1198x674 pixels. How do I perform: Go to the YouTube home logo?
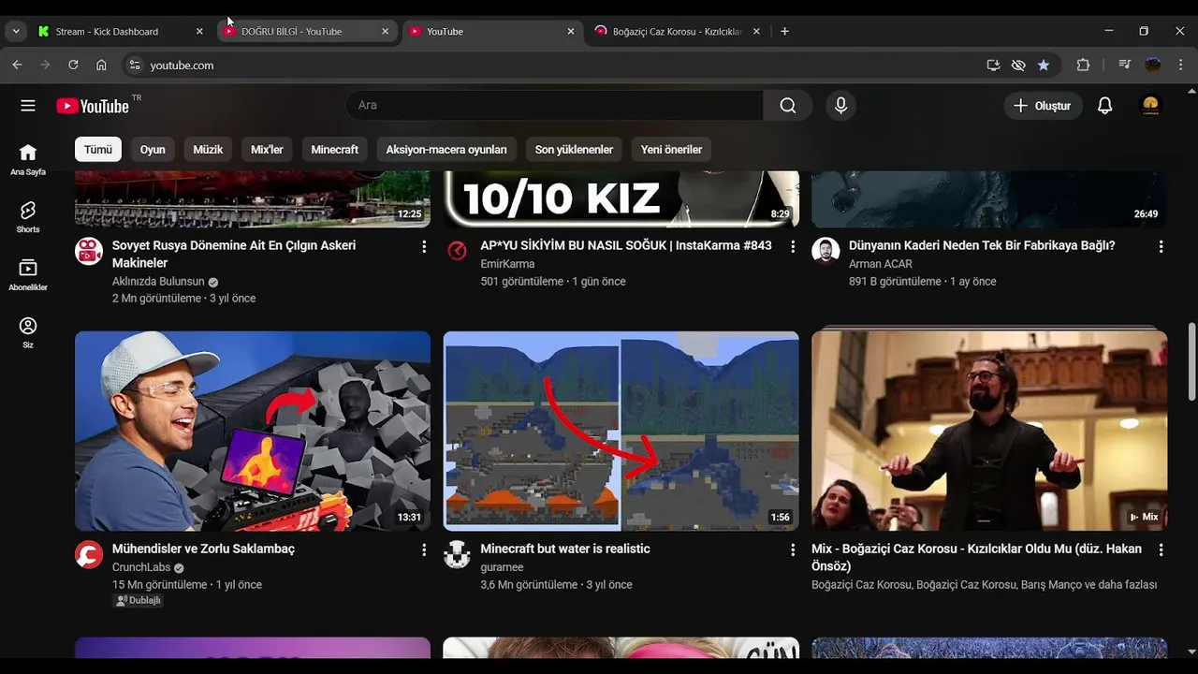tap(93, 106)
